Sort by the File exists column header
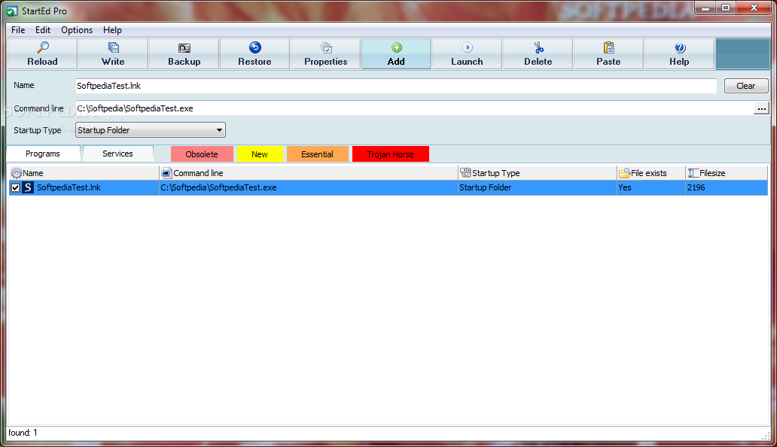This screenshot has width=777, height=447. point(651,173)
